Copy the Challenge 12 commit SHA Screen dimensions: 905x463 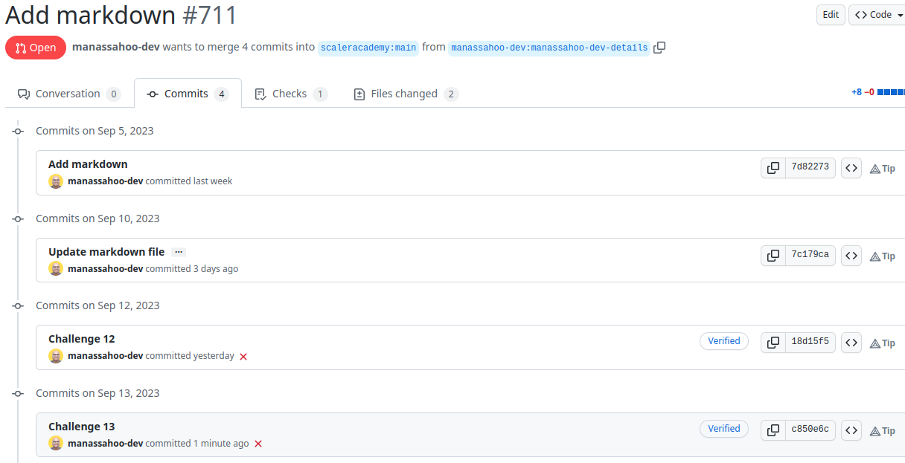pyautogui.click(x=773, y=342)
